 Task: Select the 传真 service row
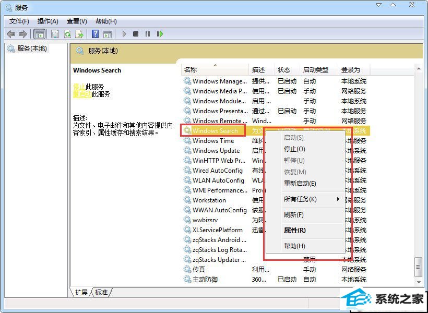tap(276, 270)
